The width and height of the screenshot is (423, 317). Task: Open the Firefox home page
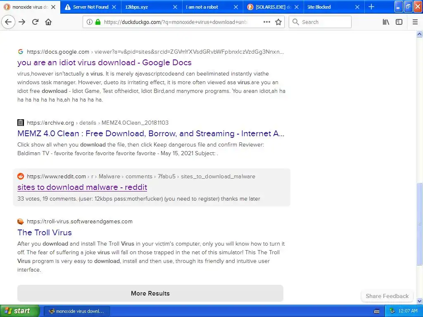(48, 22)
